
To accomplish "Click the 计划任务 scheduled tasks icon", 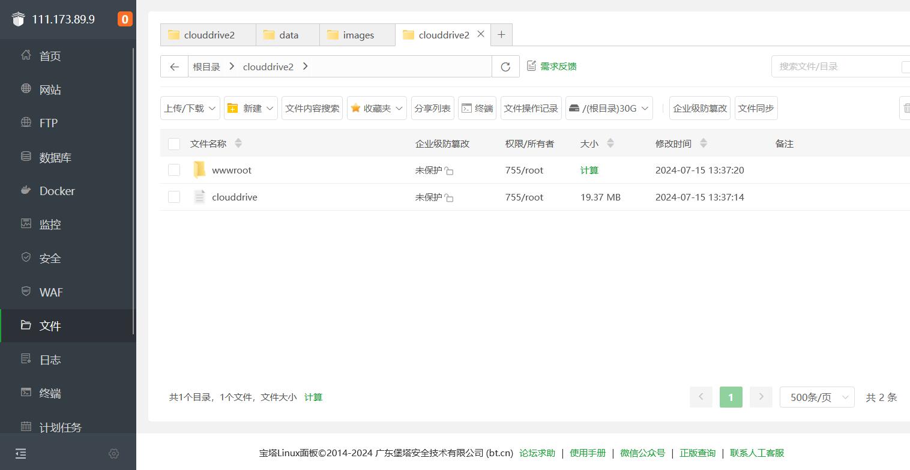I will tap(26, 427).
